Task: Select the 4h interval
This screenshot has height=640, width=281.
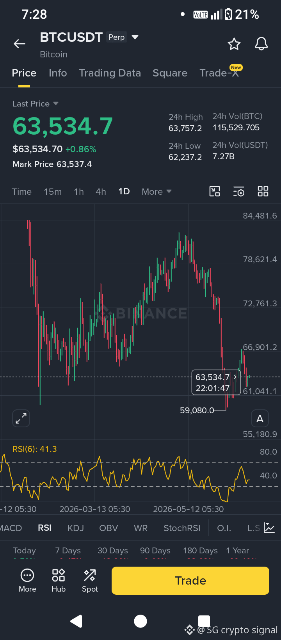Action: click(101, 192)
